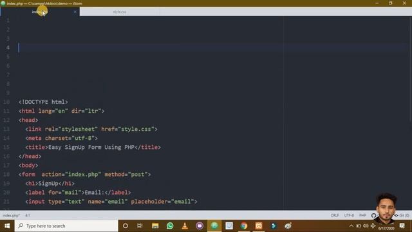Show hidden system tray icons
Screen dimensions: 412x232
coord(351,226)
